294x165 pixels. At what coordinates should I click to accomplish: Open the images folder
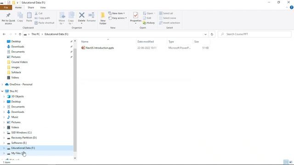click(x=15, y=67)
